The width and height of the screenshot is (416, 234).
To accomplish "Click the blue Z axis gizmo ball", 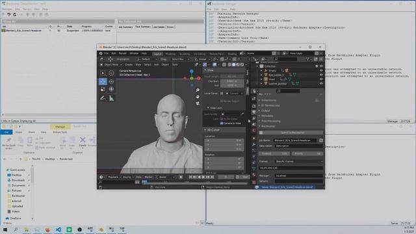I will click(x=192, y=71).
